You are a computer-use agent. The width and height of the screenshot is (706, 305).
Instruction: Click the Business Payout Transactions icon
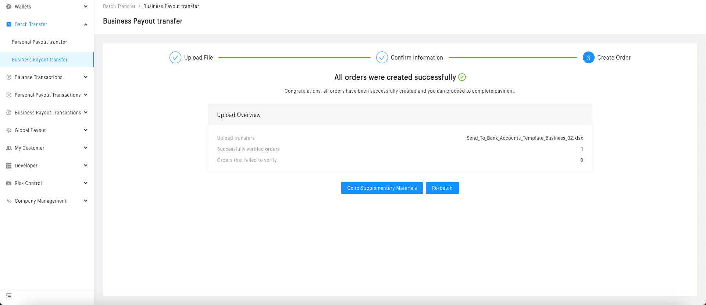click(x=9, y=113)
